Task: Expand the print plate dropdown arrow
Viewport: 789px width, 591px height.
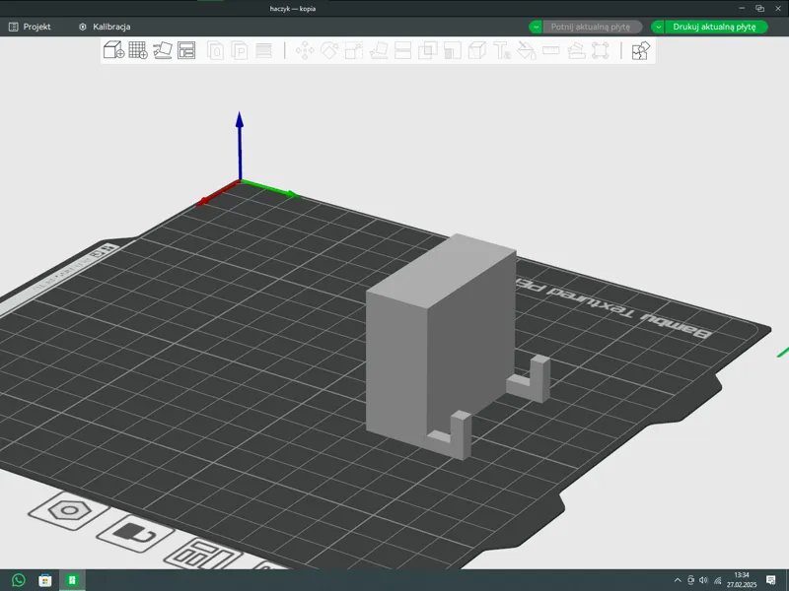Action: pyautogui.click(x=658, y=27)
